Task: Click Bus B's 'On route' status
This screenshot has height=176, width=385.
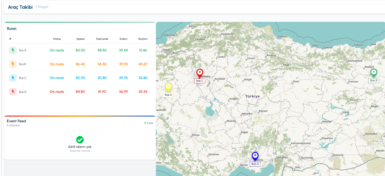Action: [57, 64]
